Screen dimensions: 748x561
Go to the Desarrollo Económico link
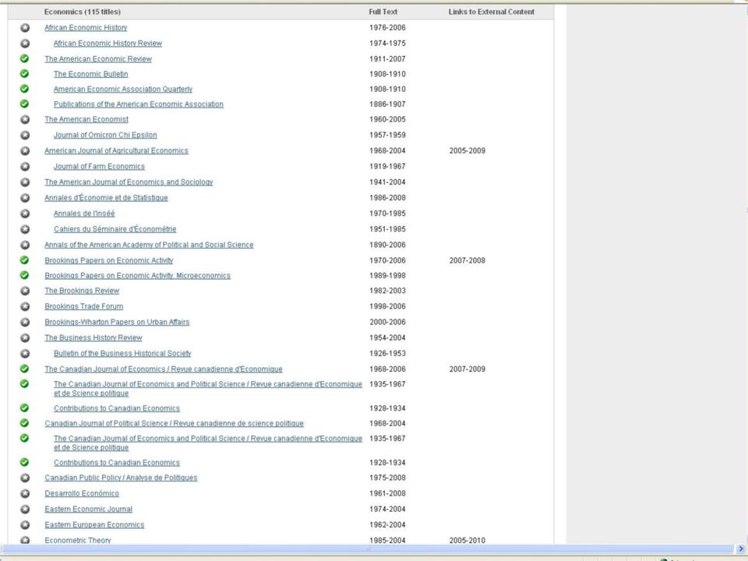pos(82,493)
